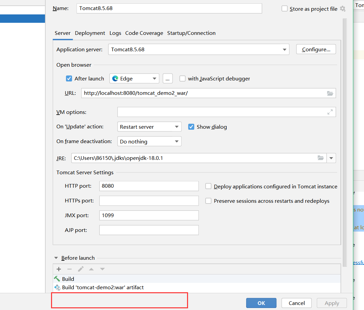Click the JMX port field showing 1099
The height and width of the screenshot is (310, 364).
click(149, 215)
